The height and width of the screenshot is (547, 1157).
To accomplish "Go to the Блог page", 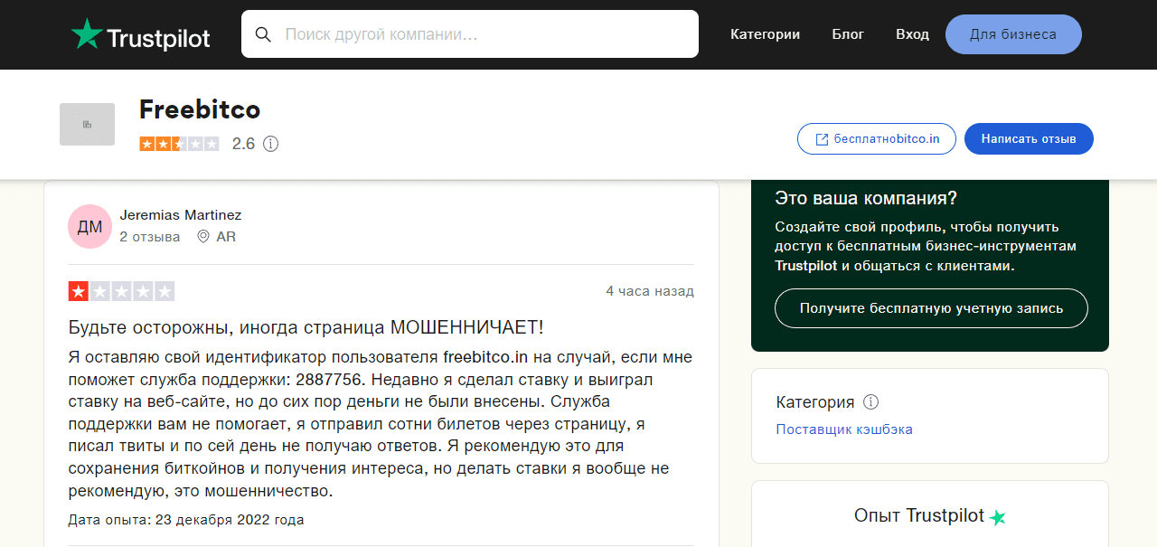I will [848, 34].
